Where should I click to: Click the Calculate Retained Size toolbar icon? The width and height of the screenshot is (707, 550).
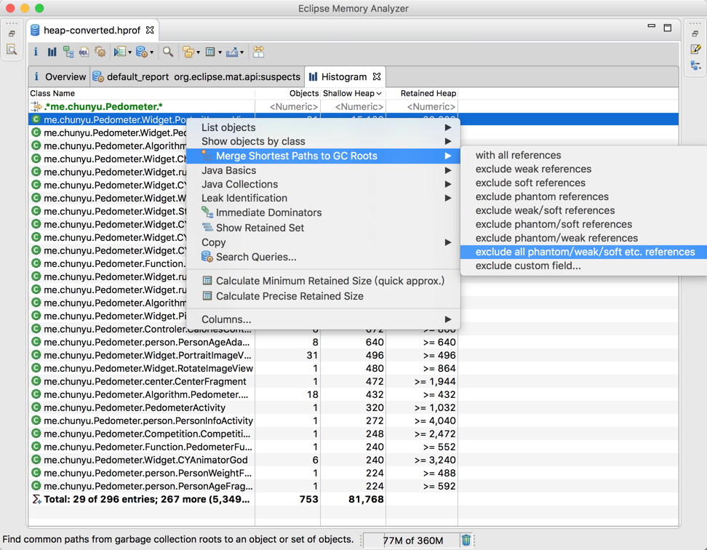click(210, 52)
